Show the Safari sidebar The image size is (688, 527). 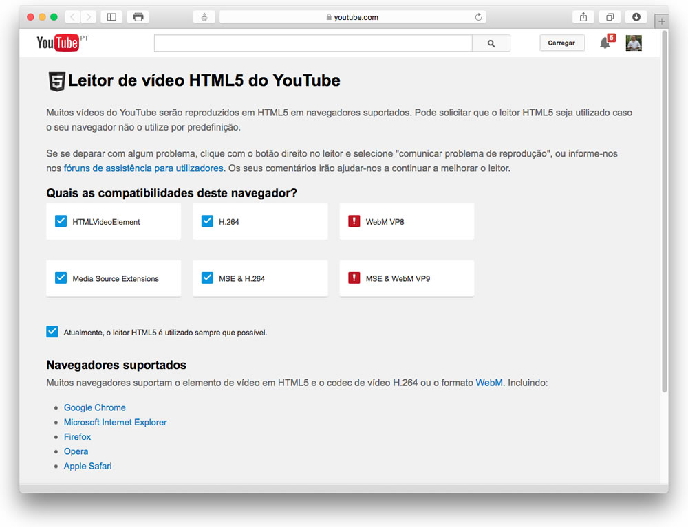(111, 17)
